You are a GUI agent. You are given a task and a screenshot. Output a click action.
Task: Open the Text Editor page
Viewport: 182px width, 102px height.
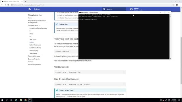(x=33, y=39)
